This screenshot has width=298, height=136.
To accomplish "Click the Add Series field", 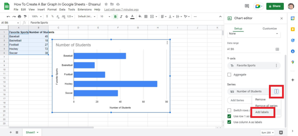I will coord(240,100).
